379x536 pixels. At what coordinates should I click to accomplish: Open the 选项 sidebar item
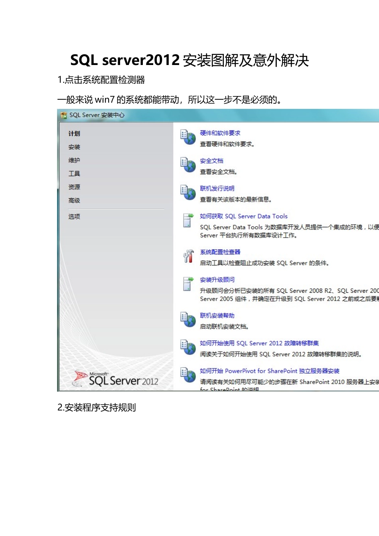(74, 217)
